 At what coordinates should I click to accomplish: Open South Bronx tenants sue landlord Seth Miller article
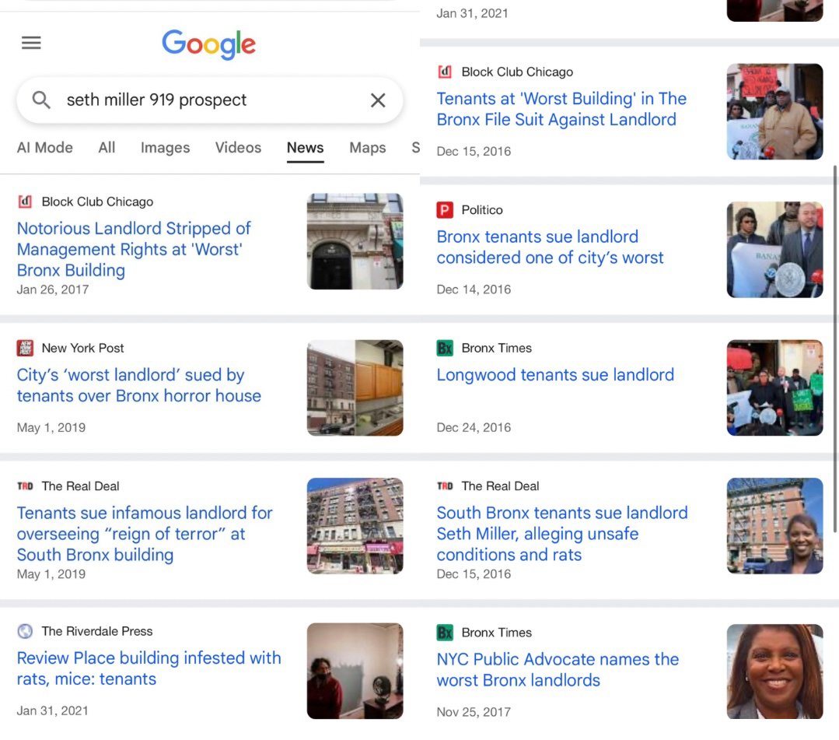[x=562, y=534]
